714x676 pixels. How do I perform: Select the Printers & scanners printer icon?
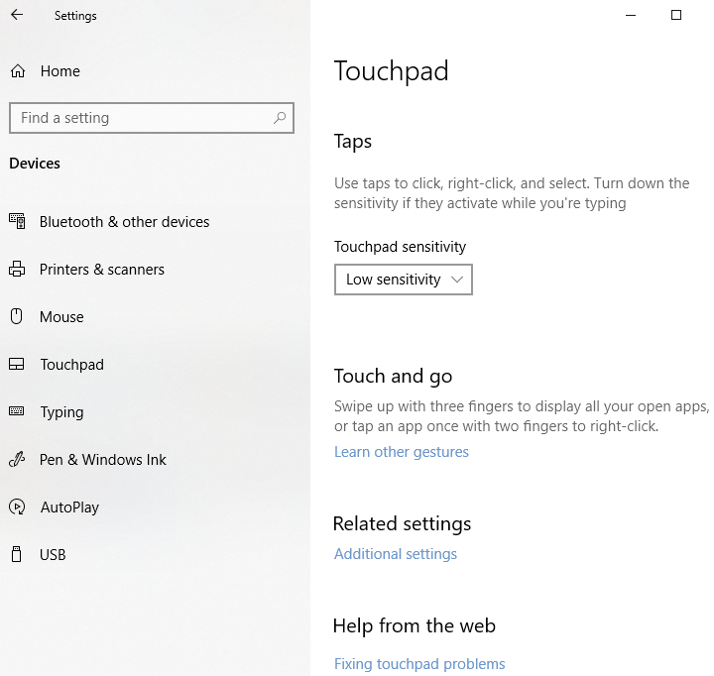(17, 270)
